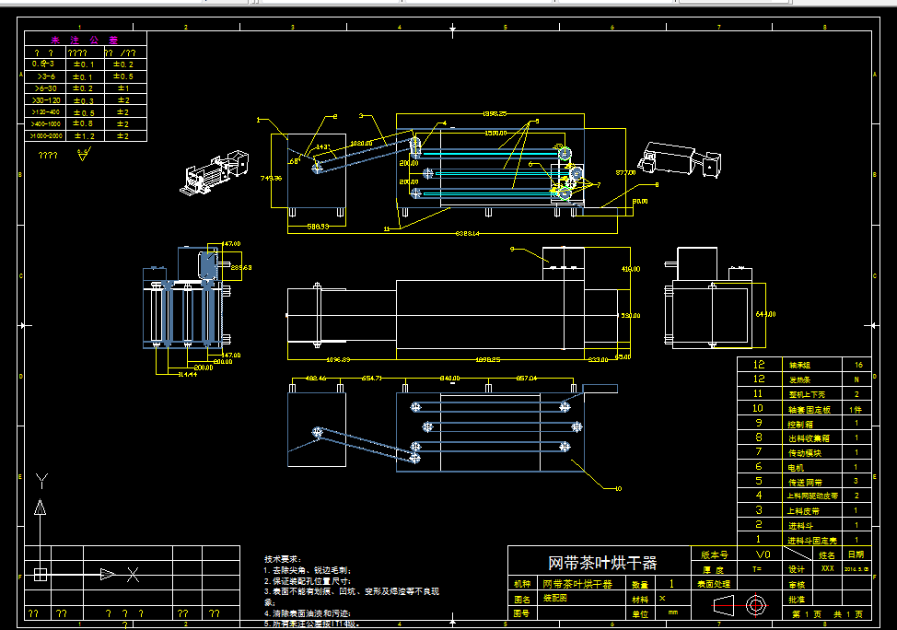The image size is (897, 630).
Task: Click the V0 version value
Action: (763, 554)
